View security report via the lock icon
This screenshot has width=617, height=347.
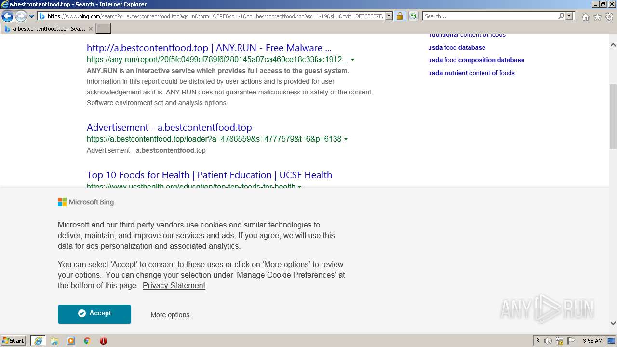400,16
